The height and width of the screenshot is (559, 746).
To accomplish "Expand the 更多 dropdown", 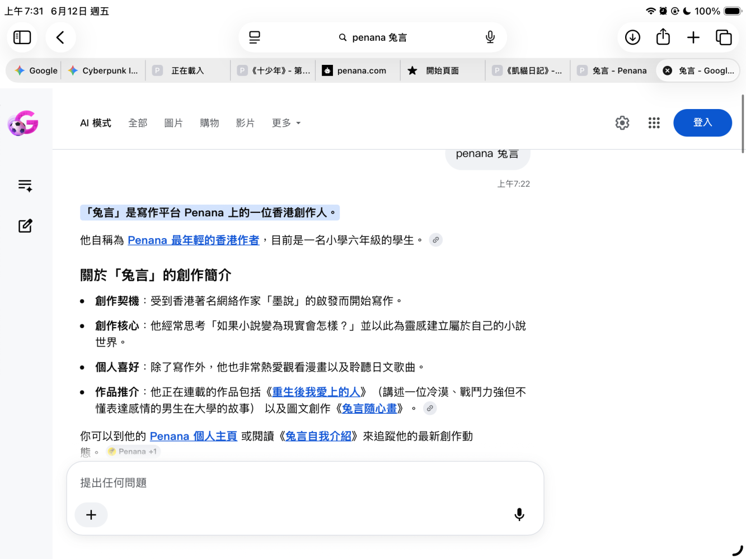I will tap(286, 123).
